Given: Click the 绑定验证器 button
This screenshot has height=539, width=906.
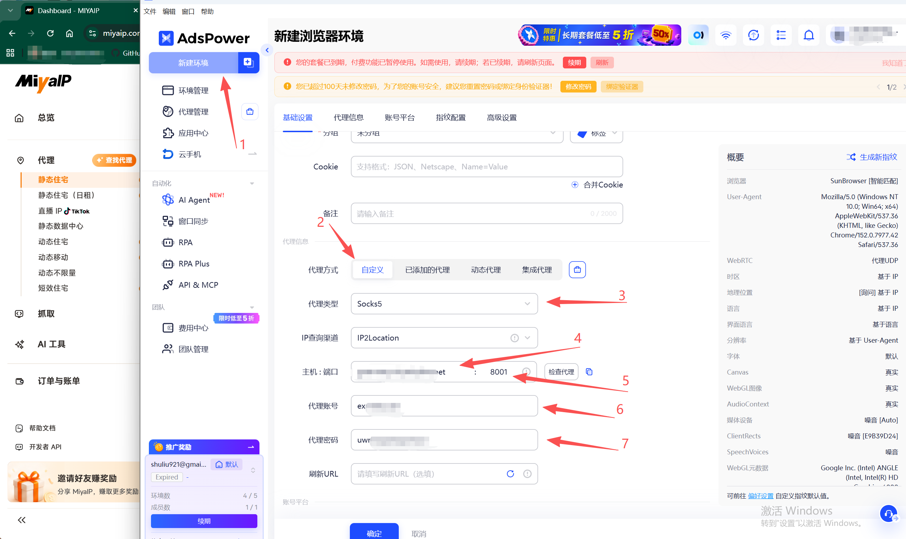Looking at the screenshot, I should click(x=622, y=86).
